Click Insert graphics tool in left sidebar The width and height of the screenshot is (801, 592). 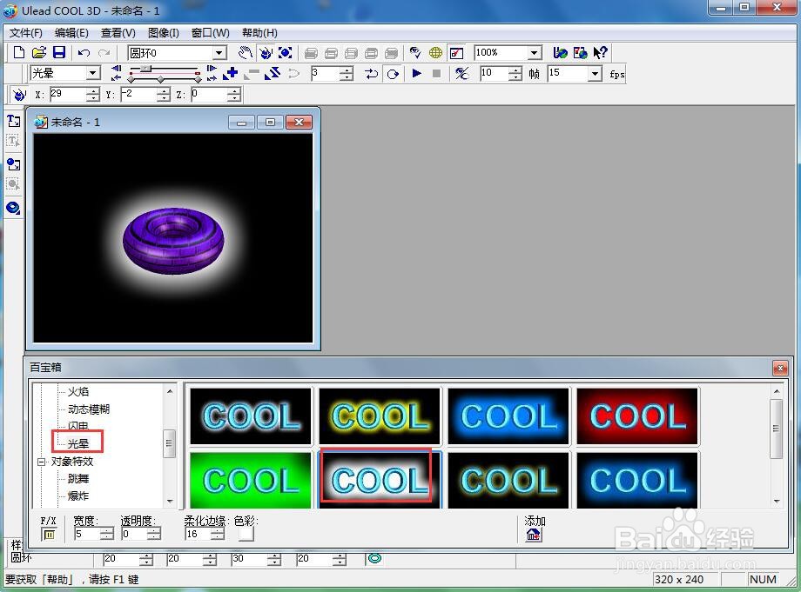tap(13, 164)
